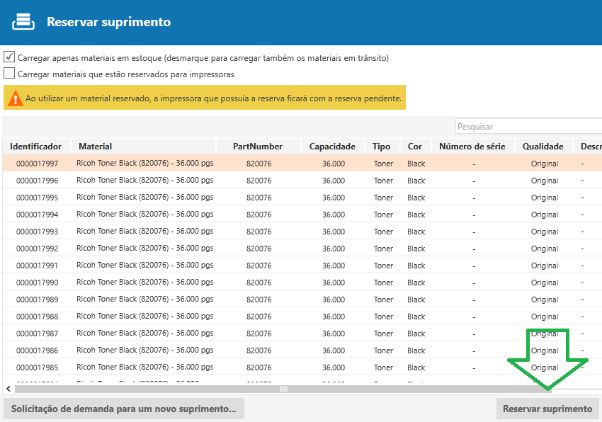The height and width of the screenshot is (422, 602).
Task: Click the Pesquisar search field
Action: (x=527, y=127)
